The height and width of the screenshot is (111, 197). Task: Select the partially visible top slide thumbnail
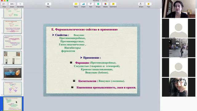(x=13, y=13)
